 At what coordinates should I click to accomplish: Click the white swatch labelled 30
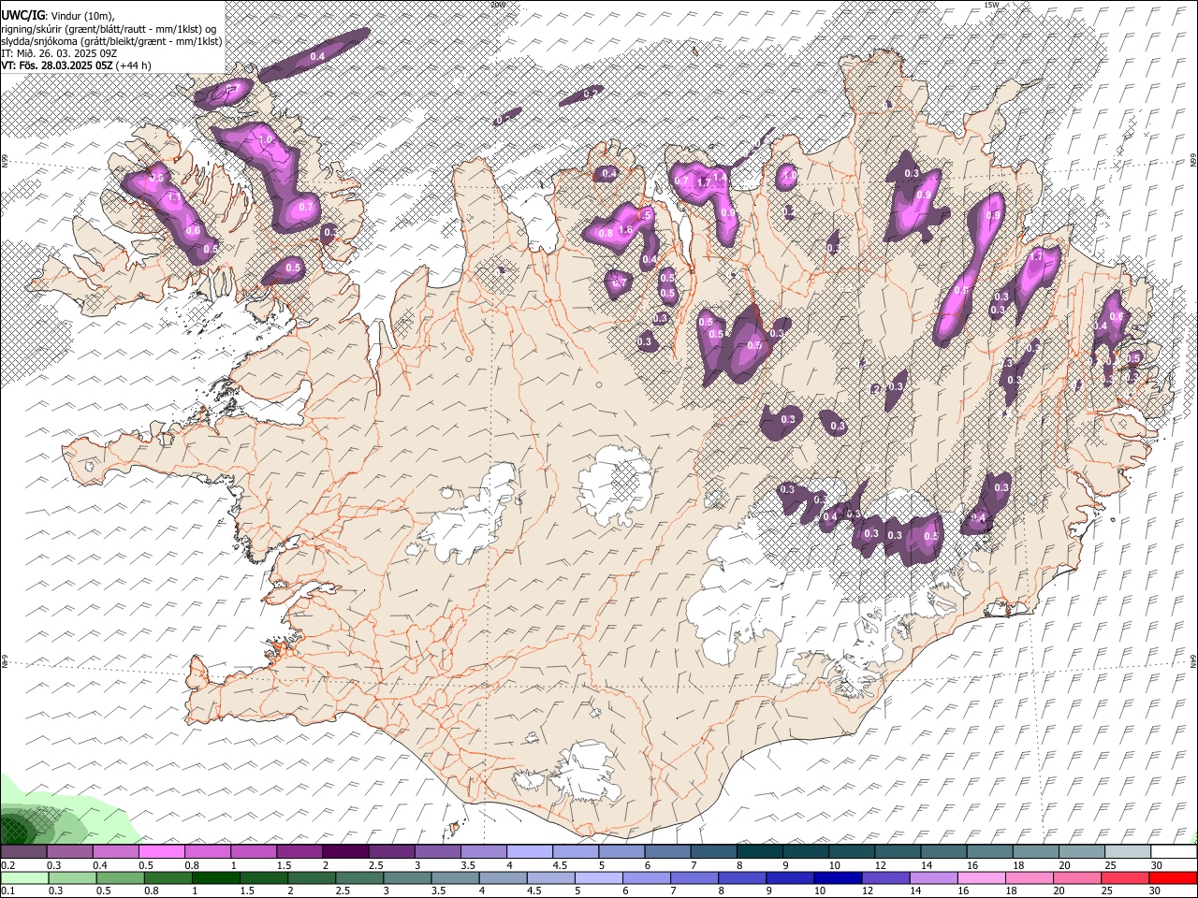pyautogui.click(x=1174, y=851)
